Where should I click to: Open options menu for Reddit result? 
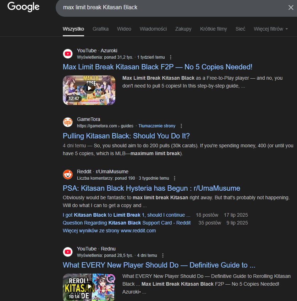[x=175, y=178]
